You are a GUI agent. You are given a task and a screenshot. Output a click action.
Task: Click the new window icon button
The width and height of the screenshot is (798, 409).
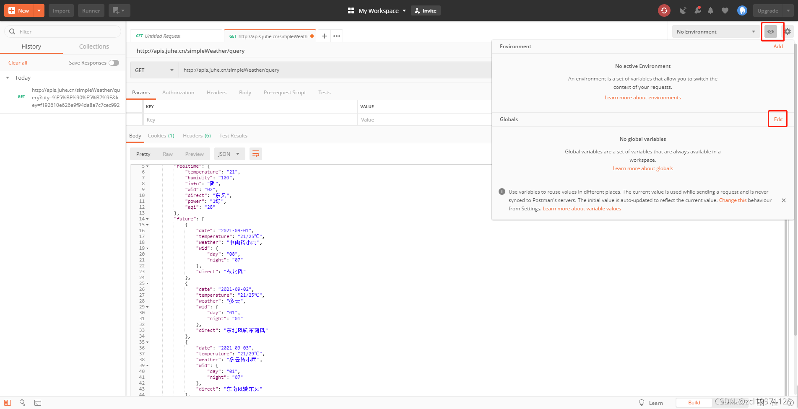coord(119,10)
